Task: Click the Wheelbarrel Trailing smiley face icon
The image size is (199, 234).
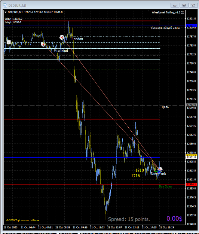Action: click(x=182, y=12)
